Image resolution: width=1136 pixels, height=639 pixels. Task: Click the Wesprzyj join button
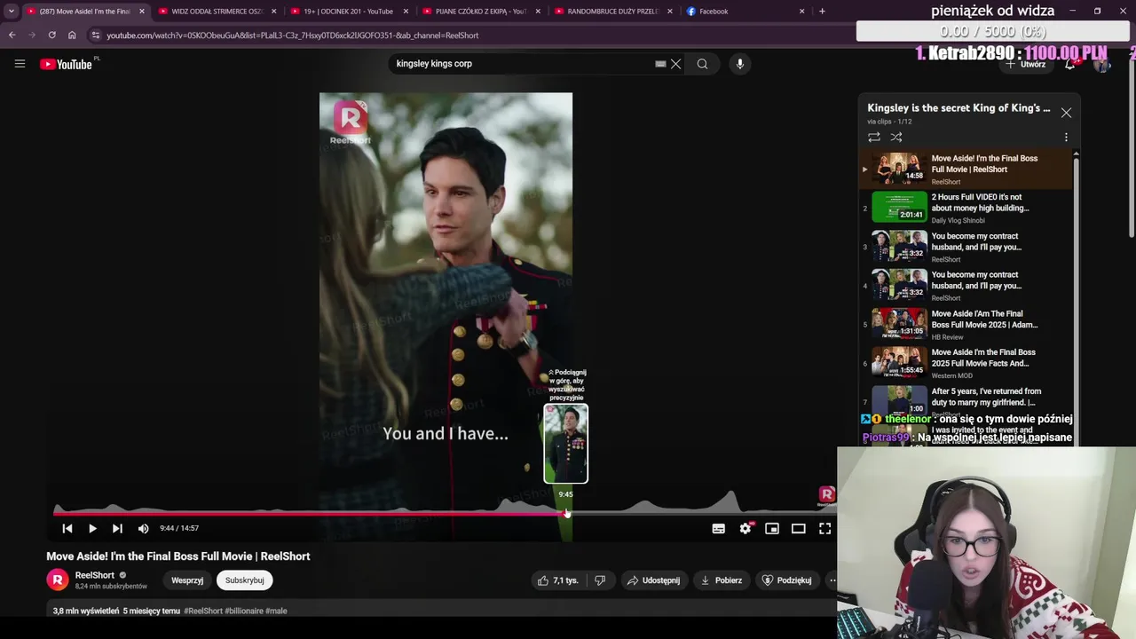point(187,580)
